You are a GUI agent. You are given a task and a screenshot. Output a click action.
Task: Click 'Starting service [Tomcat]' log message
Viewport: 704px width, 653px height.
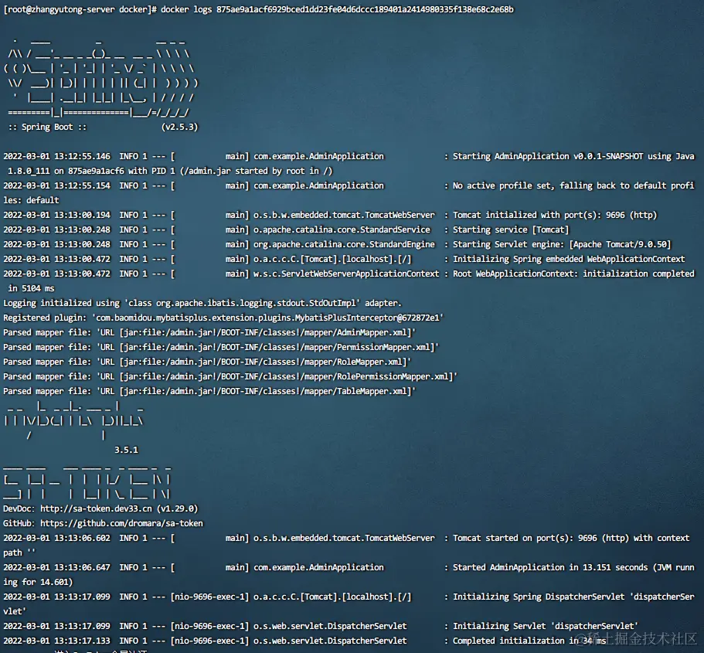[x=511, y=230]
